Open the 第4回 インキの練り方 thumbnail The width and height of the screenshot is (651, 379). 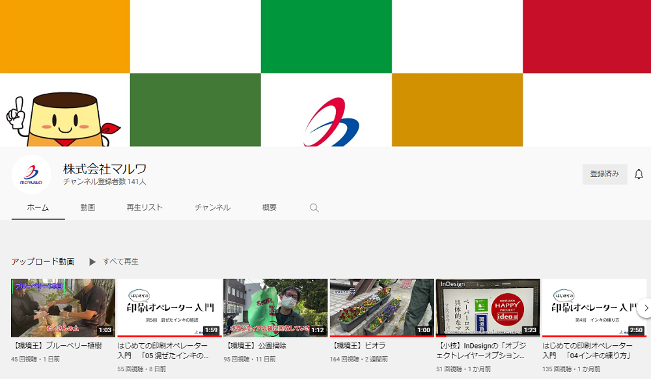pos(594,307)
